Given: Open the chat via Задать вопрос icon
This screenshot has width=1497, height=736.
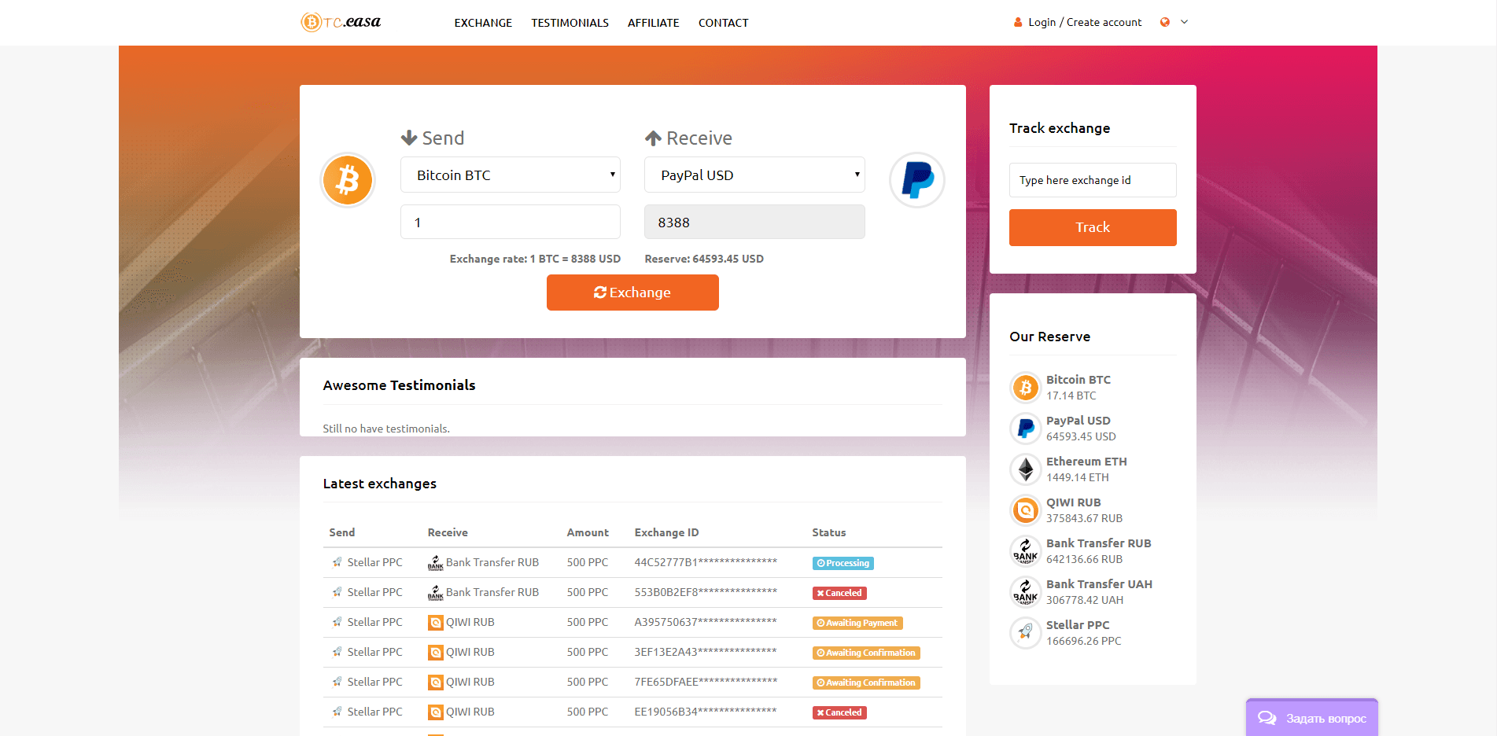Looking at the screenshot, I should 1267,718.
